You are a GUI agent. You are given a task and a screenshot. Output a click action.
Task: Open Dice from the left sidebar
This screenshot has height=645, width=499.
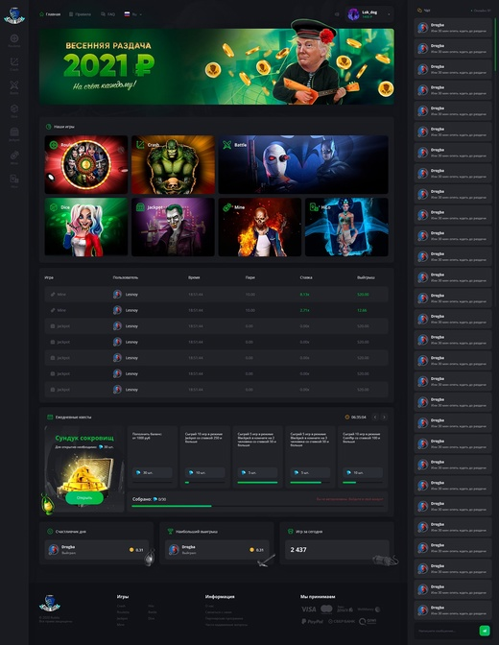14,110
